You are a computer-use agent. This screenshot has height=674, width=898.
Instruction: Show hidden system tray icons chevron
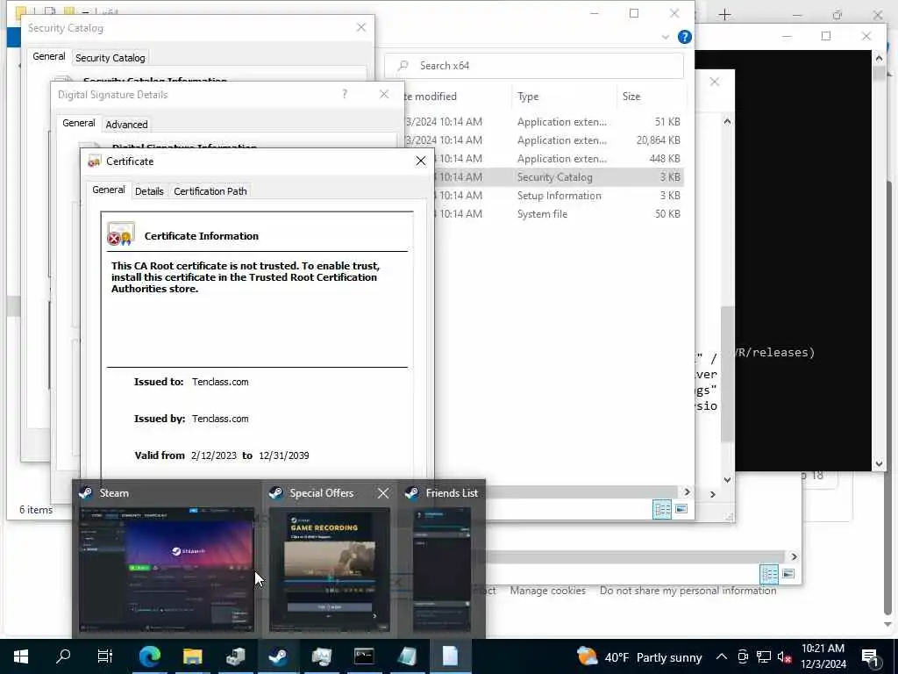722,656
